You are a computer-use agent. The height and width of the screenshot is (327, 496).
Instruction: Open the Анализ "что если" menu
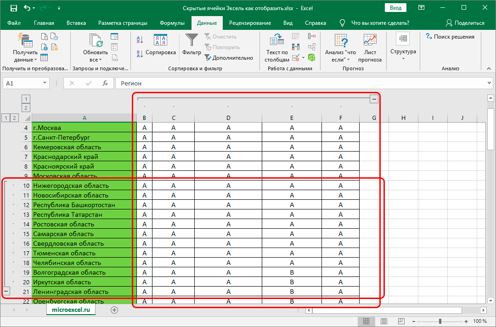point(340,47)
